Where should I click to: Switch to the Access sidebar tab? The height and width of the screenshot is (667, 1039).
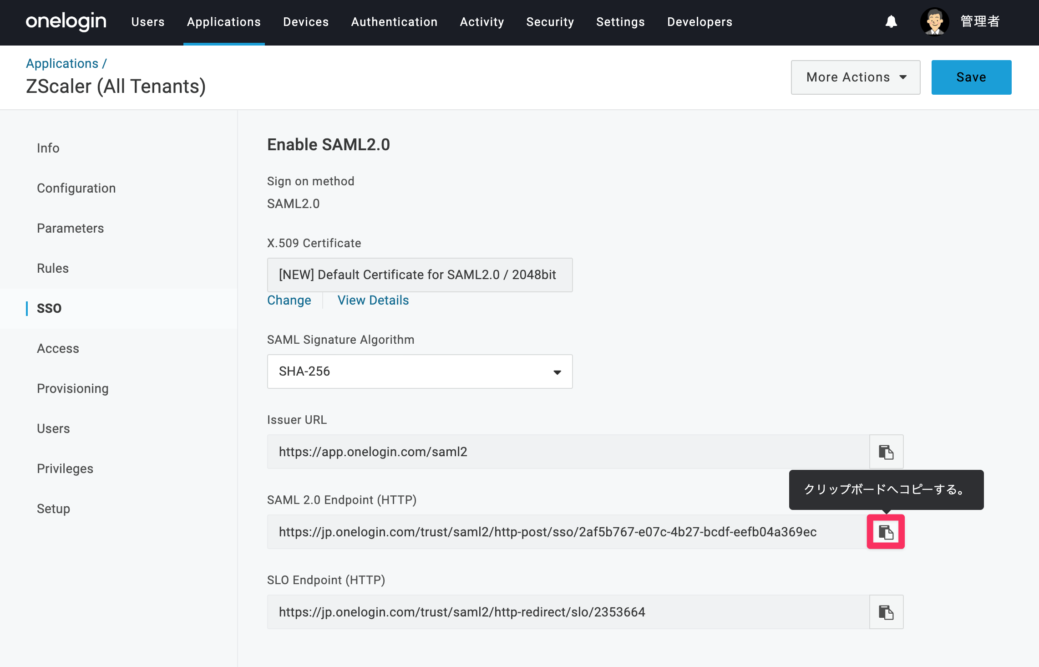[58, 348]
